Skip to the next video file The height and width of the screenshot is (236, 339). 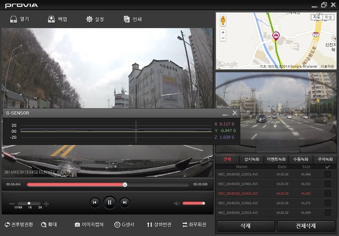(124, 203)
